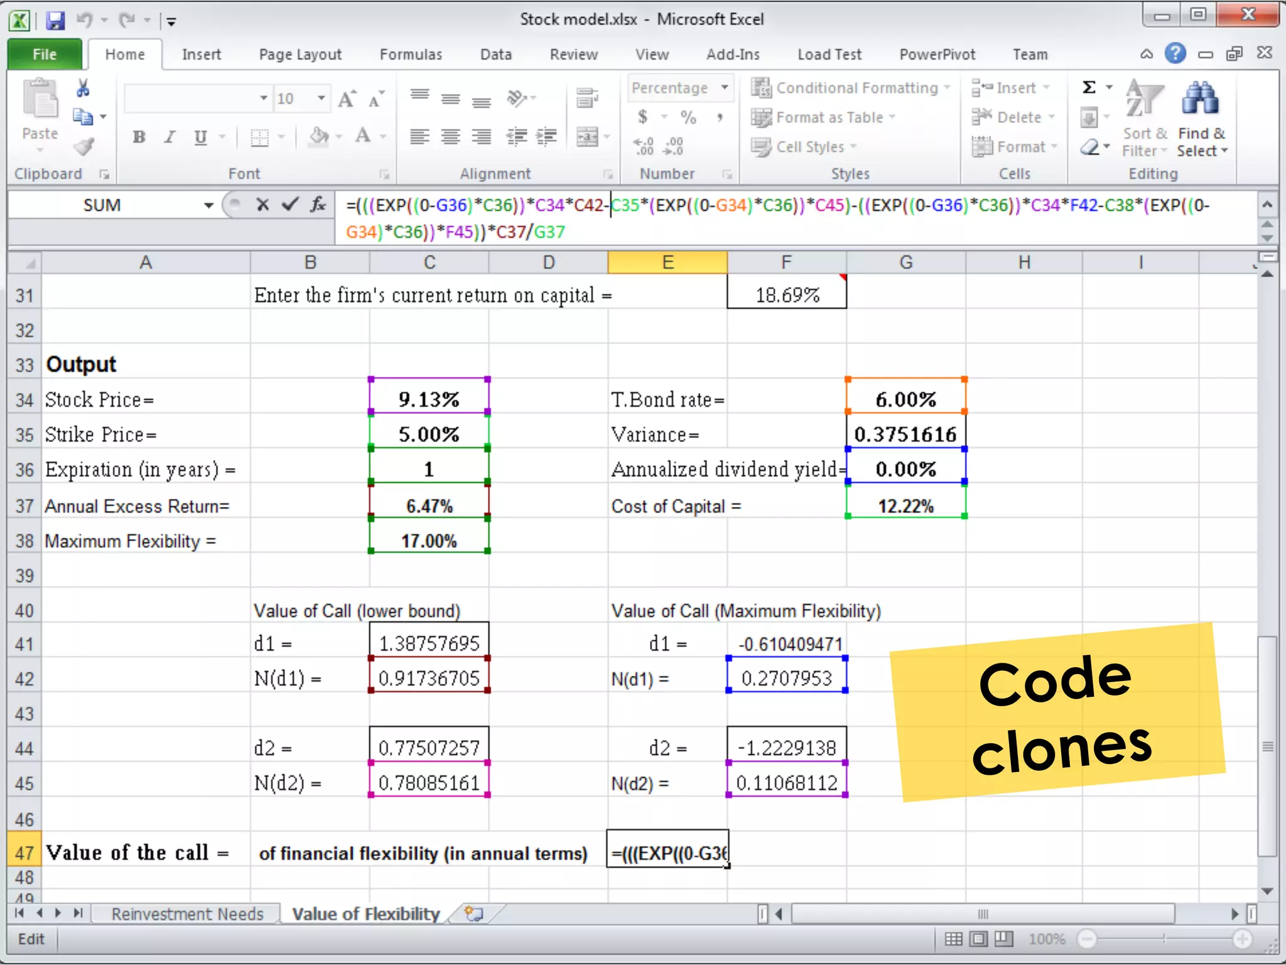Open the font size dropdown
Viewport: 1286px width, 965px height.
(321, 98)
